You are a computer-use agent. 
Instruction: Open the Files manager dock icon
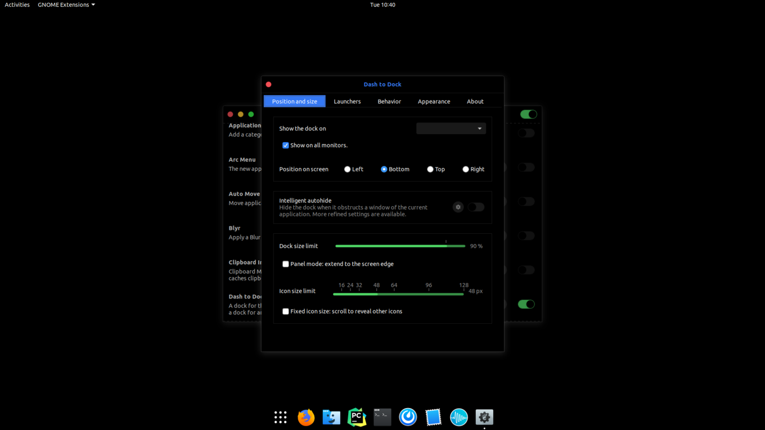coord(331,417)
